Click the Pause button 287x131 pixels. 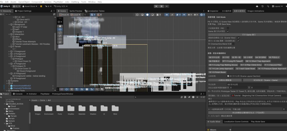(x=162, y=6)
